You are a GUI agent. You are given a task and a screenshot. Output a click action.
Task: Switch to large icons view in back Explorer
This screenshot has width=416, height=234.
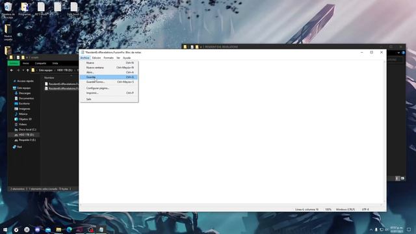pos(402,178)
